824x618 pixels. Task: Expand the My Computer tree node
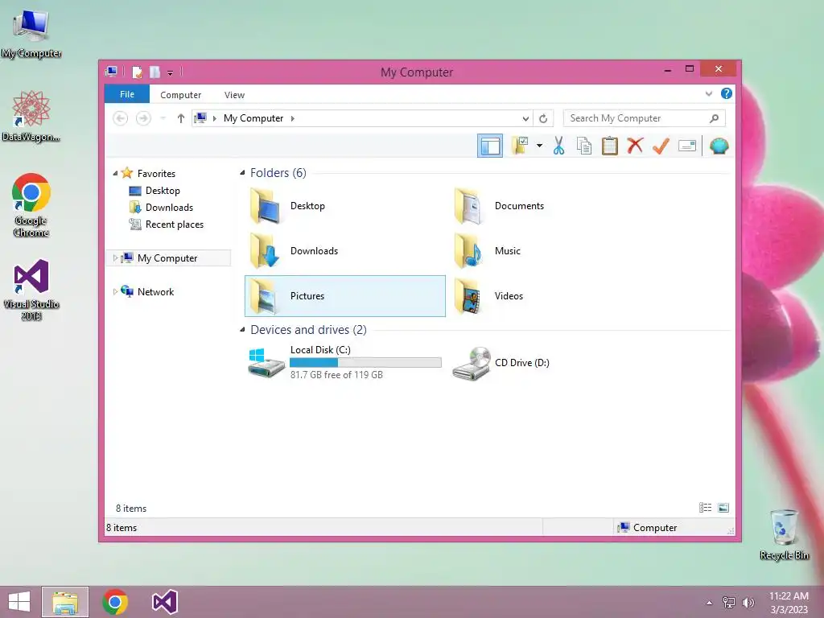point(115,258)
